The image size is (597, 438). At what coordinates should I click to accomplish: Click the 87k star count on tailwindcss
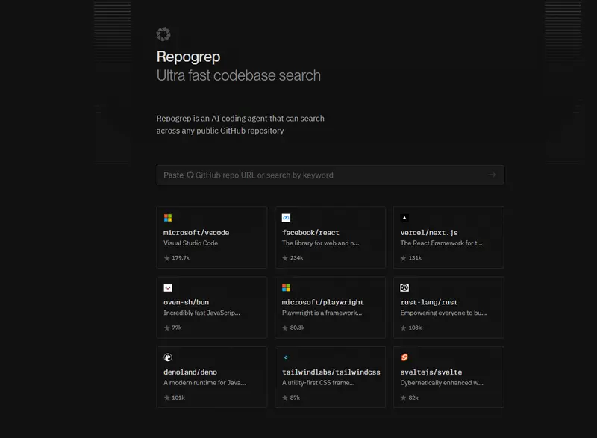[x=295, y=398]
